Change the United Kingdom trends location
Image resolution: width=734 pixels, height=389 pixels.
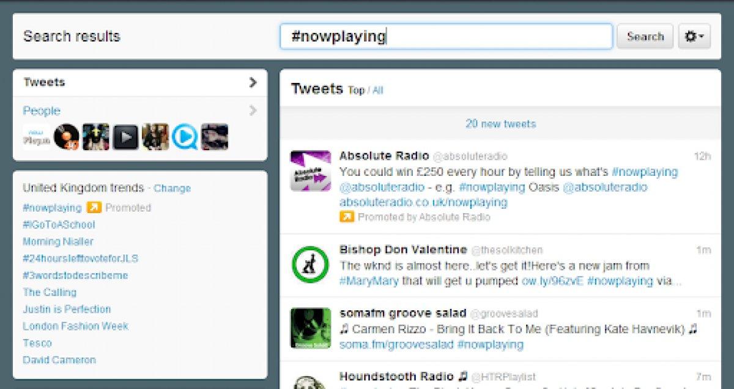(172, 188)
